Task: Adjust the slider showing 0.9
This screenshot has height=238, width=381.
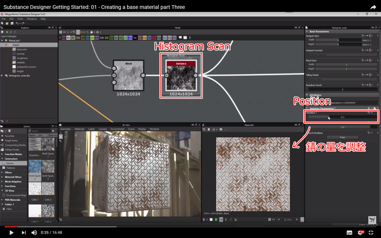Action: pyautogui.click(x=342, y=127)
